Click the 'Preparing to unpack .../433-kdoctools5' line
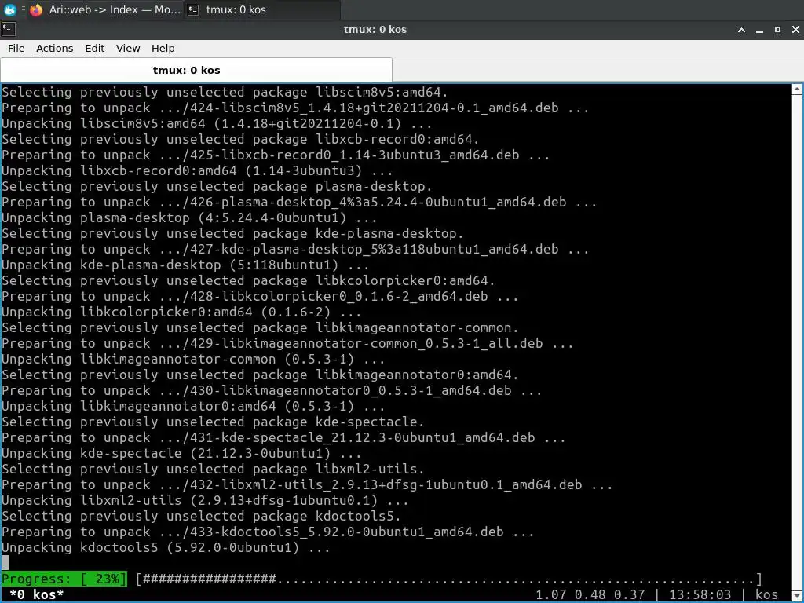 (x=268, y=532)
